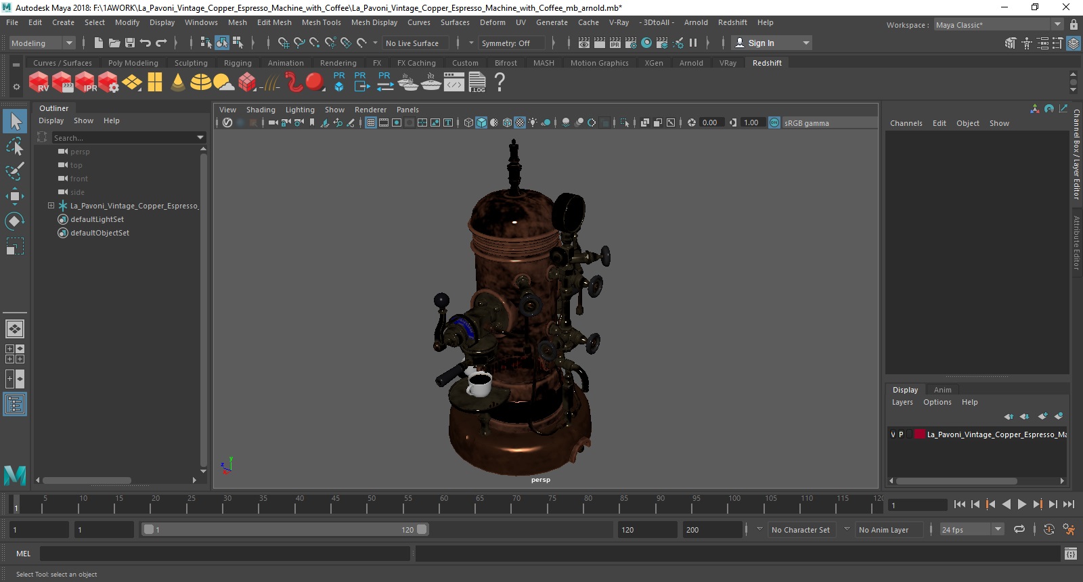1083x582 pixels.
Task: Click Options in the Layer Editor
Action: pos(937,402)
